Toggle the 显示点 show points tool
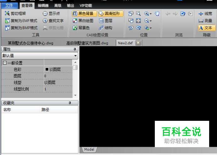 click(x=51, y=13)
